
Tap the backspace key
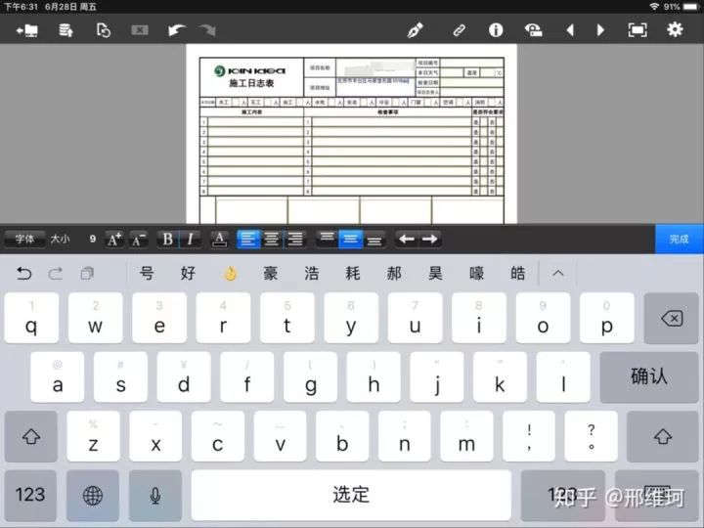pyautogui.click(x=671, y=319)
